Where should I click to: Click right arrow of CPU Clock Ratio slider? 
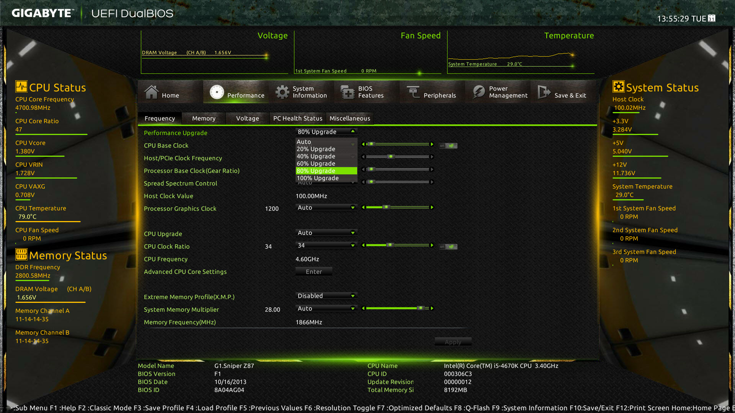point(432,245)
